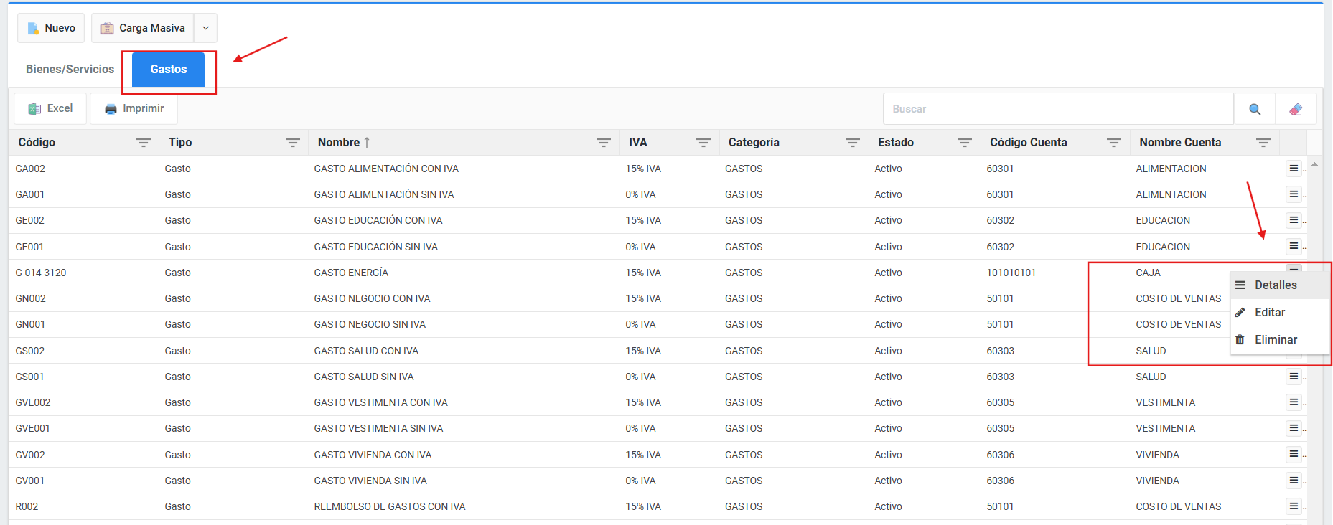
Task: Open filter dropdown for Tipo column
Action: pos(292,143)
